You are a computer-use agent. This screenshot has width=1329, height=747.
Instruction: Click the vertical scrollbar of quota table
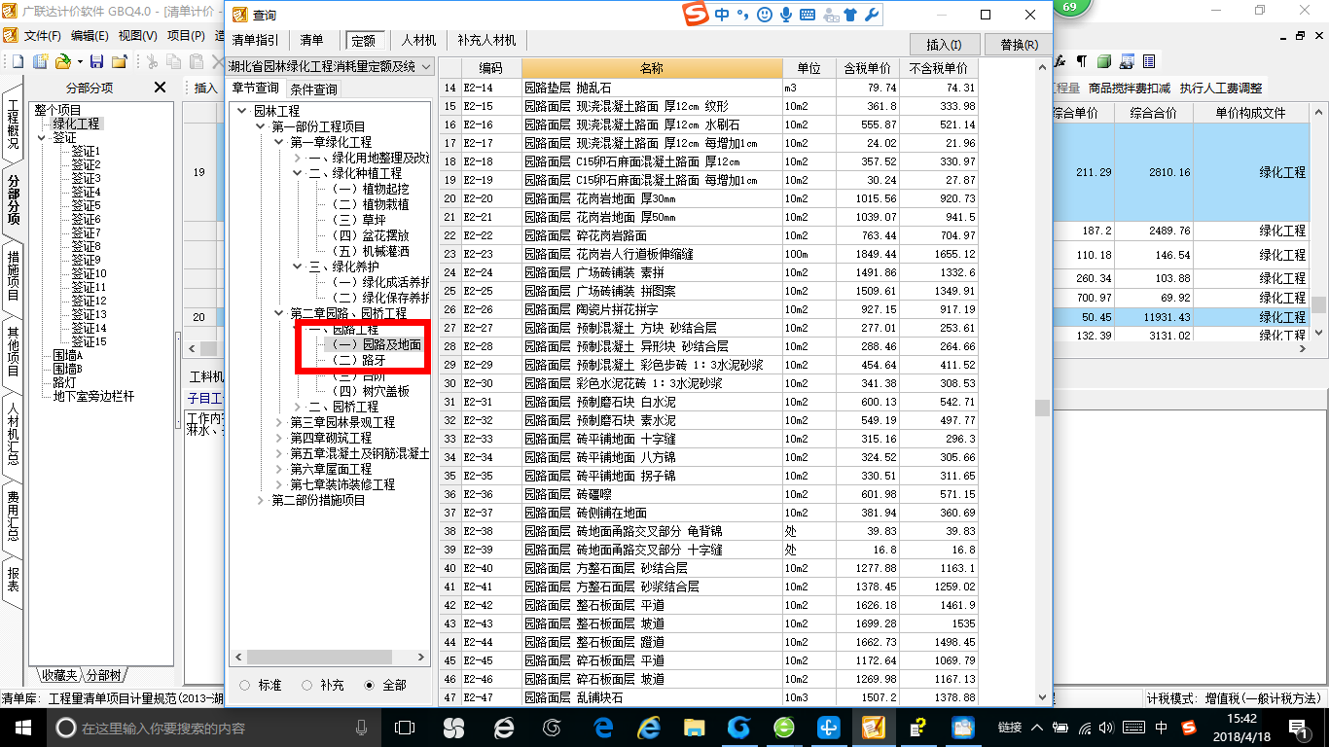click(x=1042, y=381)
